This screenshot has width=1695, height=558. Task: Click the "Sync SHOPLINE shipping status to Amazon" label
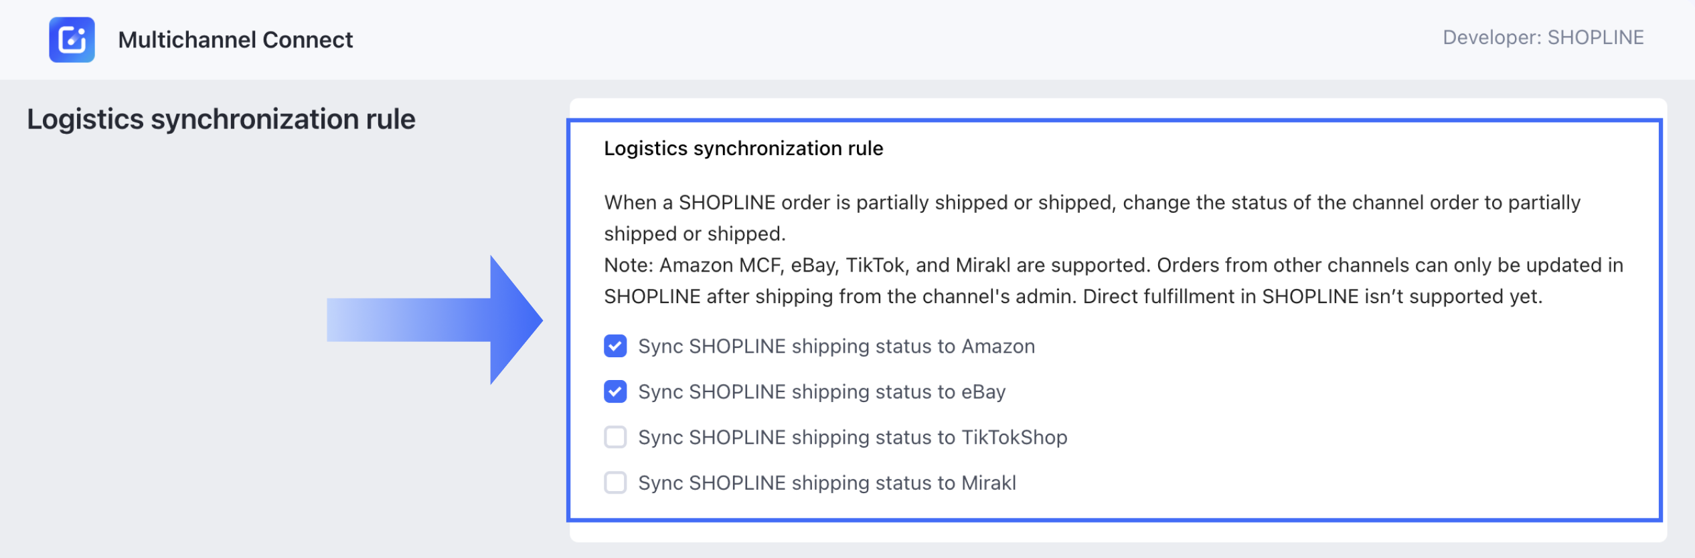tap(836, 346)
